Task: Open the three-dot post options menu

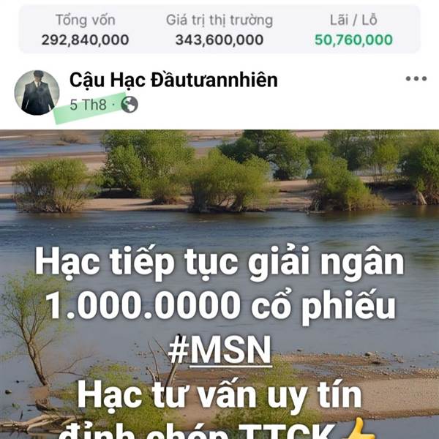Action: point(416,79)
